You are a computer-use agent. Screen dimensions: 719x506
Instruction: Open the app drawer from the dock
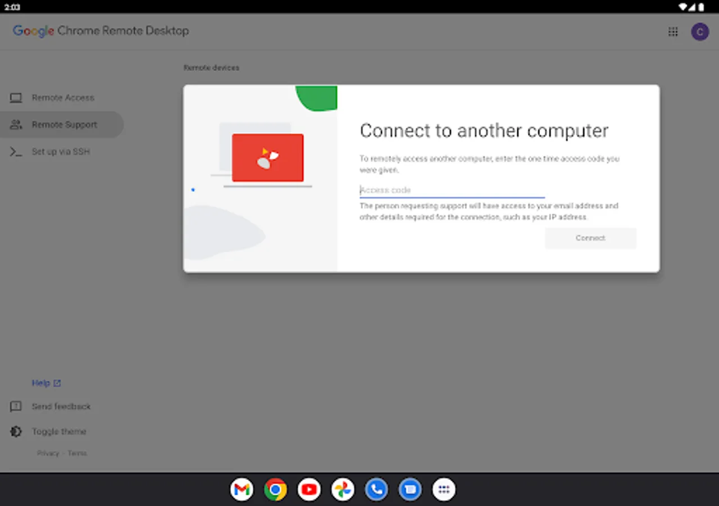(444, 489)
